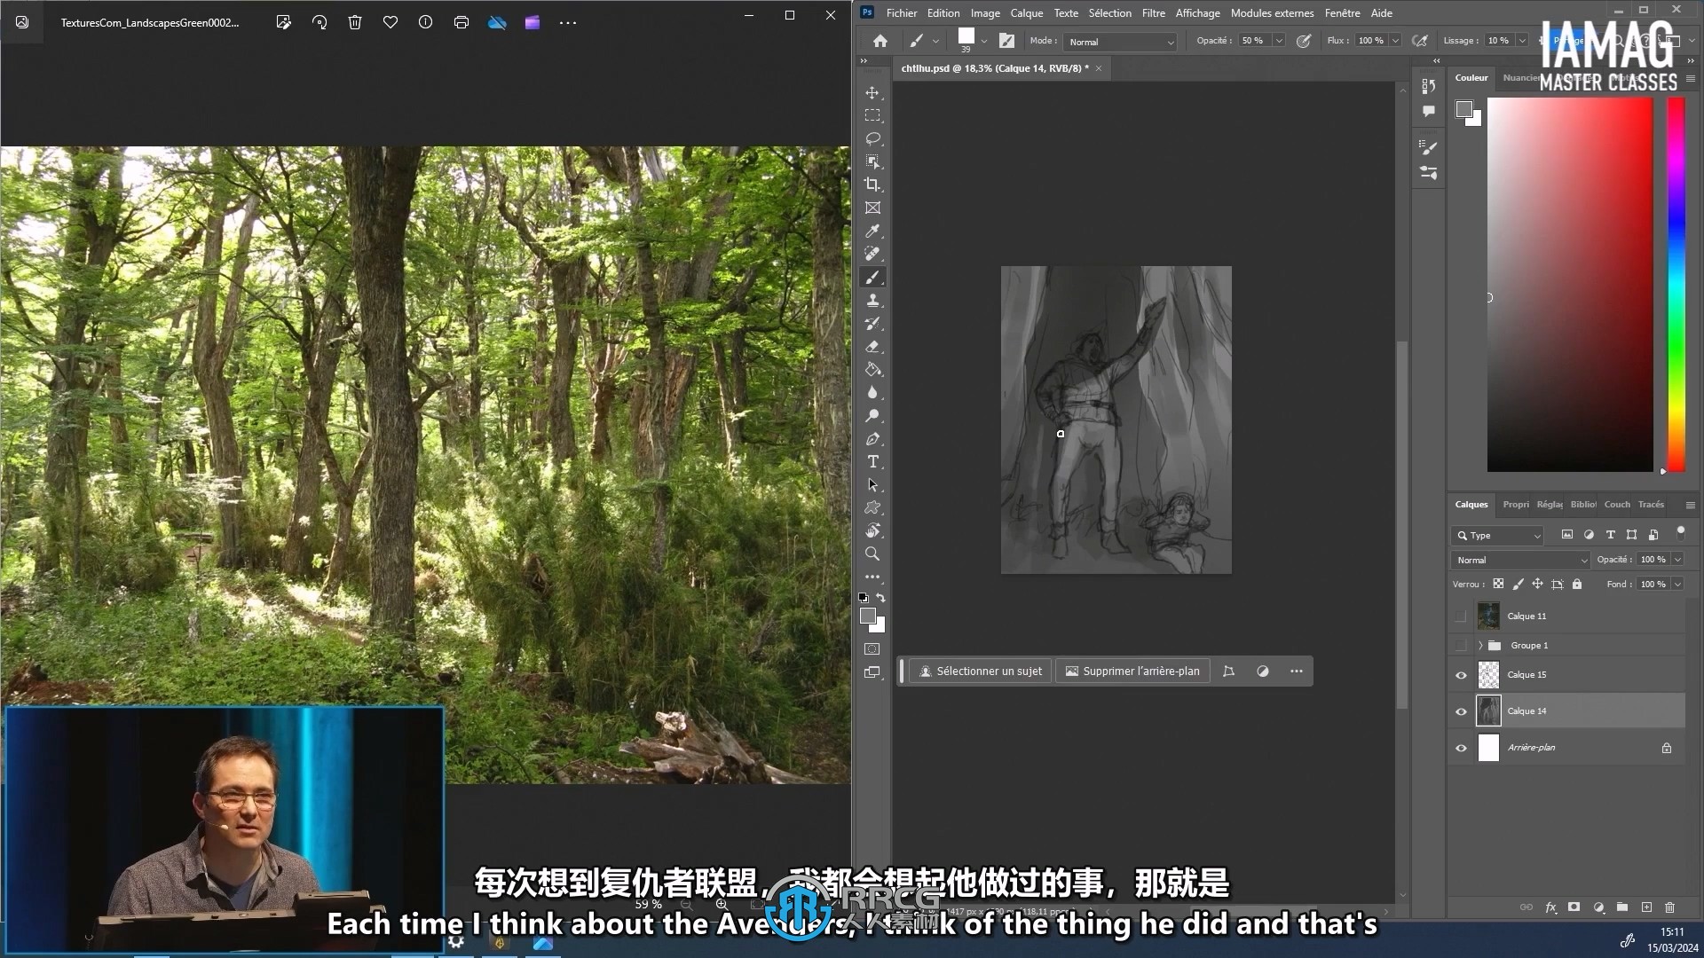Select the History Brush tool

click(872, 324)
